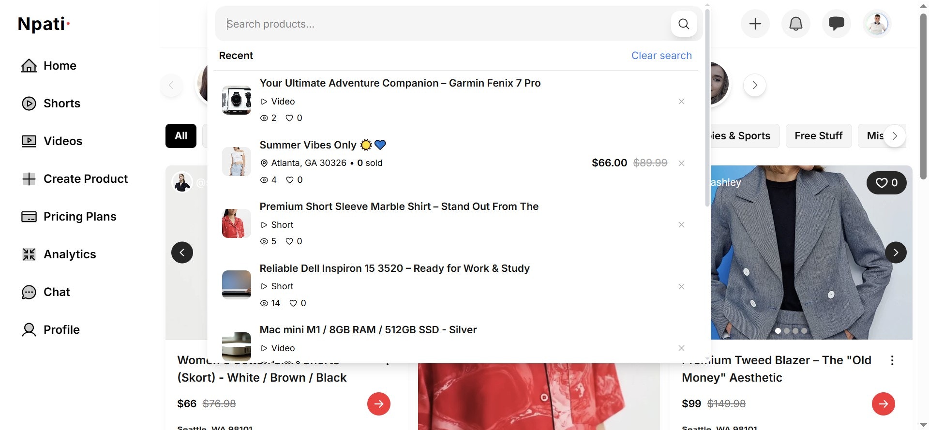This screenshot has height=430, width=929.
Task: Collapse the carousel using the left arrow
Action: coord(182,252)
